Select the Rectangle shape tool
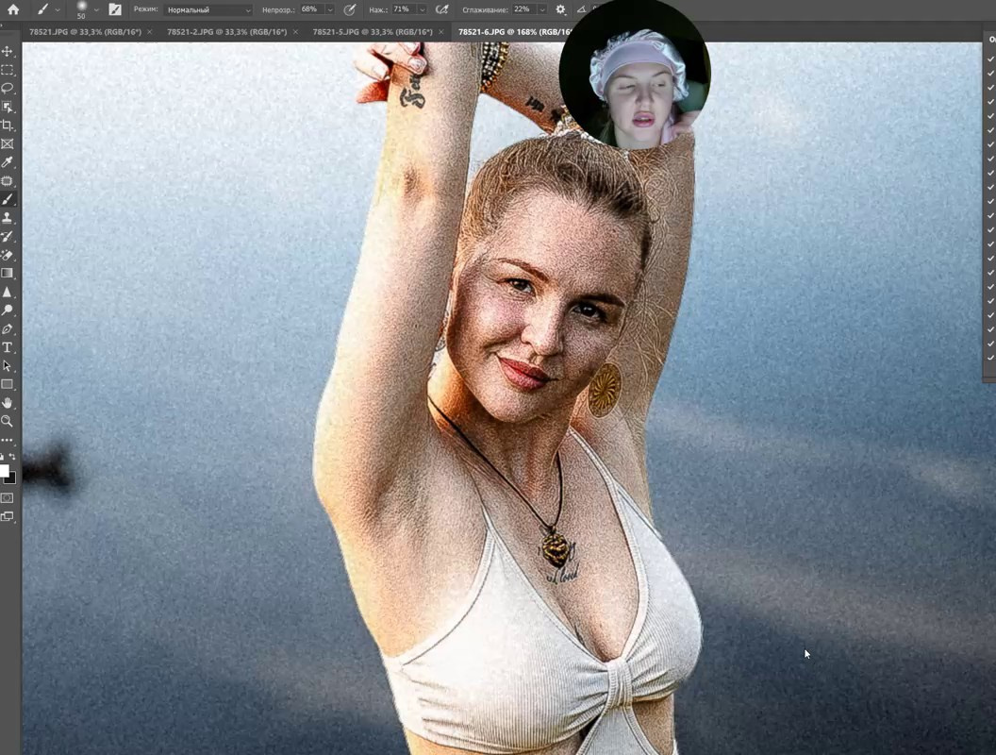 (x=7, y=384)
